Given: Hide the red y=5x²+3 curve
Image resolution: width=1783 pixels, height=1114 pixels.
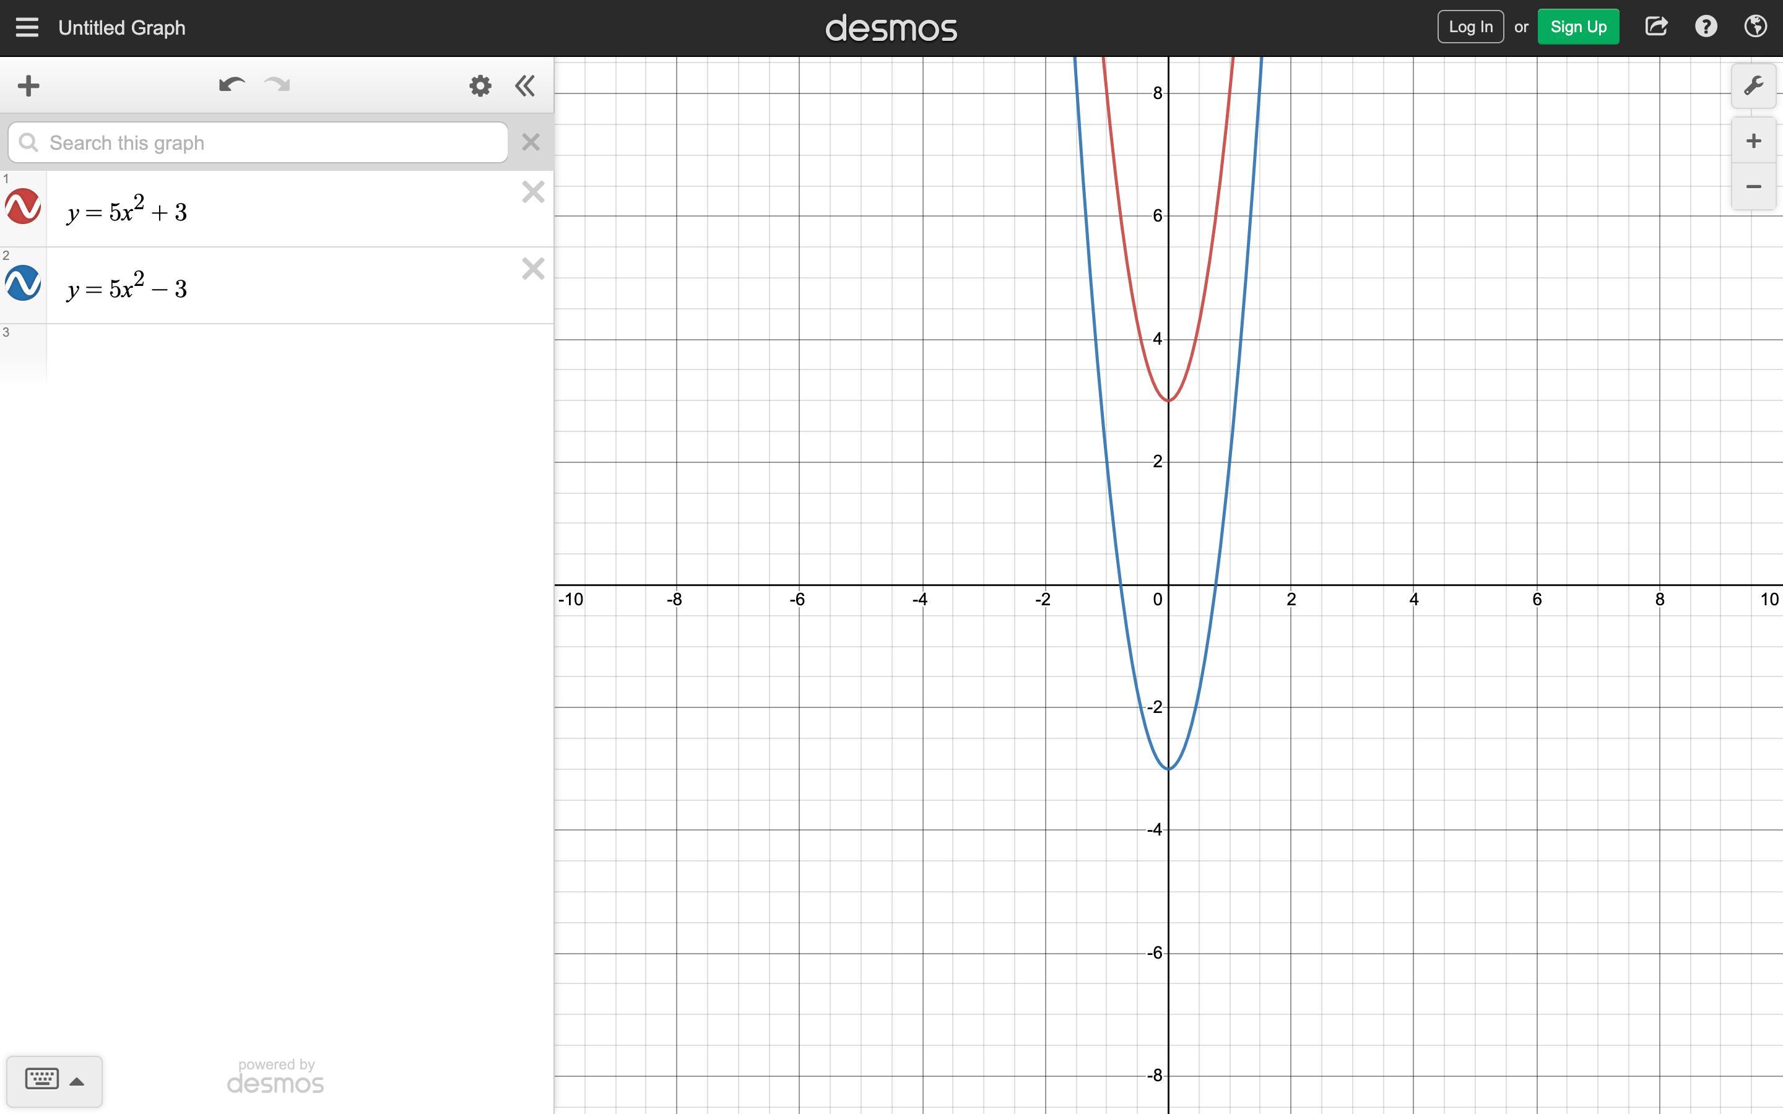Looking at the screenshot, I should pyautogui.click(x=23, y=206).
